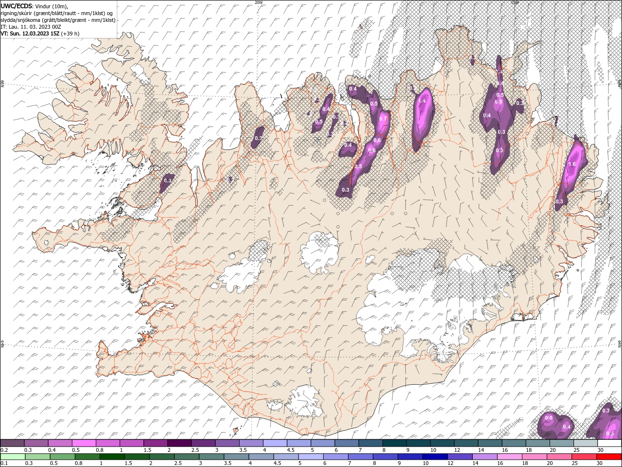Image resolution: width=622 pixels, height=467 pixels.
Task: Select the lower legend swatch labeled 7
Action: (x=360, y=457)
